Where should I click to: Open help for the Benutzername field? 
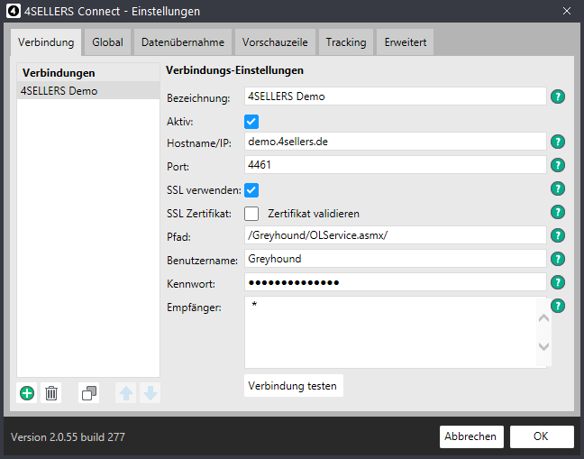[x=558, y=259]
